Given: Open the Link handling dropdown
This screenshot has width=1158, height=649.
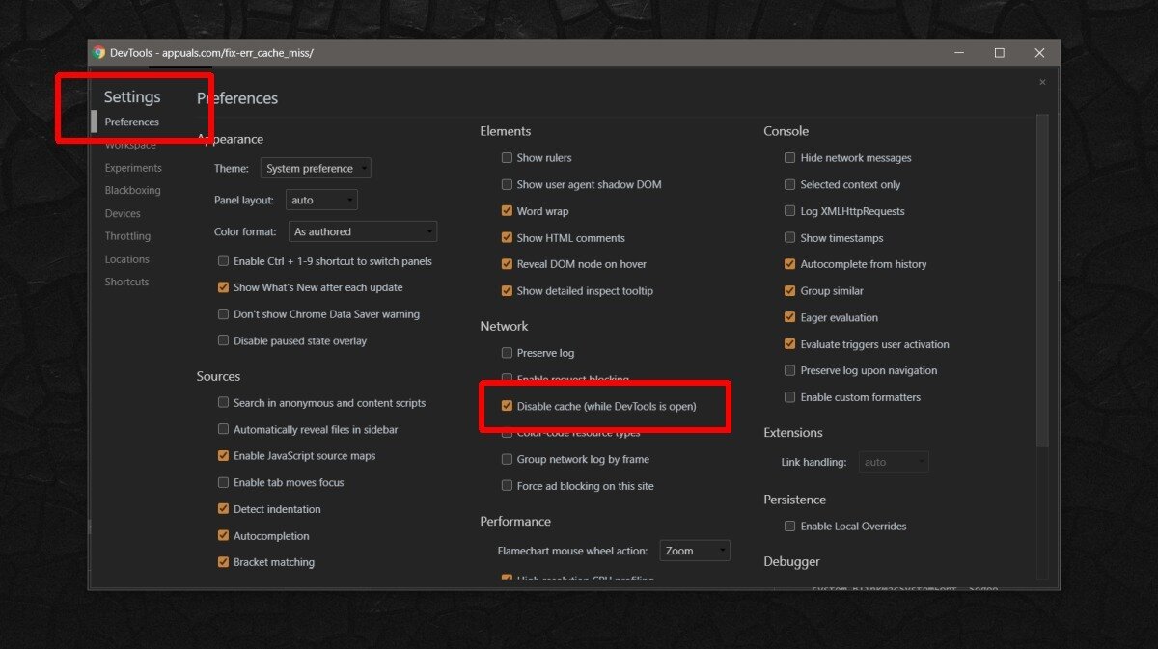Looking at the screenshot, I should coord(893,461).
